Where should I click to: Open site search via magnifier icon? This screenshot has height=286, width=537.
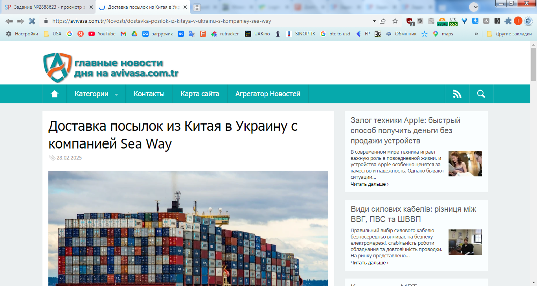click(481, 94)
